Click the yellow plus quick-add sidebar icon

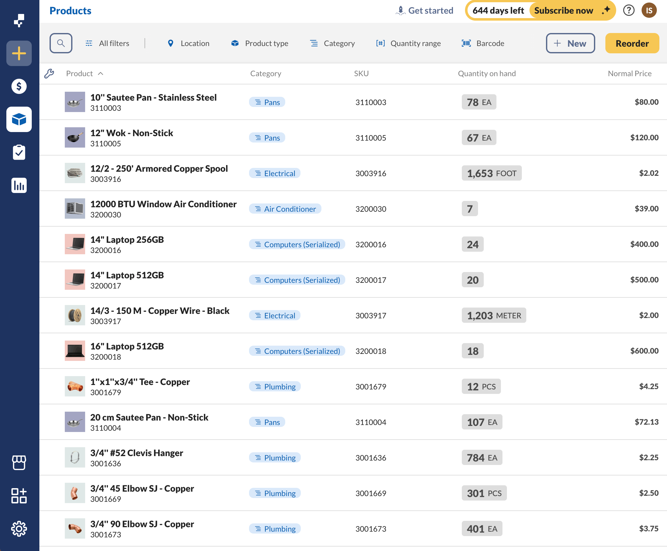[19, 53]
